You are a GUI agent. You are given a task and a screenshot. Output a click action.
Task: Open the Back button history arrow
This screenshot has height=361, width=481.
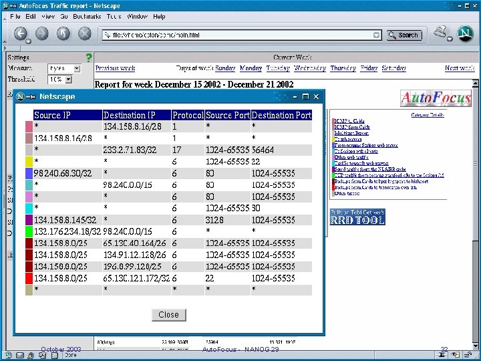tap(28, 41)
